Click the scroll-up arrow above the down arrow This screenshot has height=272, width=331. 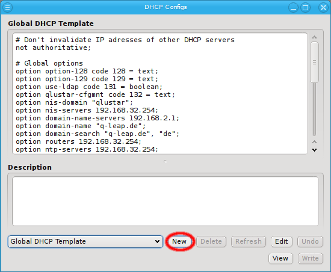pyautogui.click(x=314, y=141)
